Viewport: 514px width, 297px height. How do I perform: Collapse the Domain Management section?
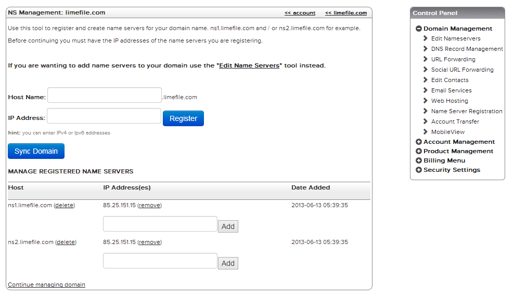419,29
